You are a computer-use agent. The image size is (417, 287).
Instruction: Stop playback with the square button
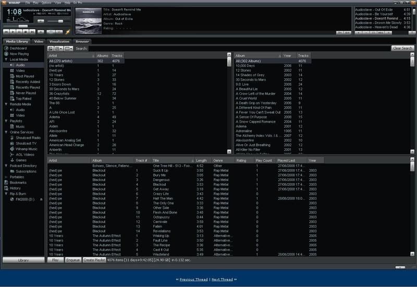pyautogui.click(x=26, y=32)
